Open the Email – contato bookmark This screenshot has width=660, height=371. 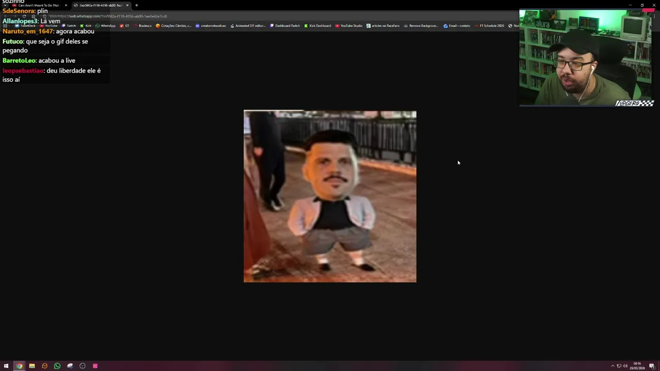pyautogui.click(x=457, y=26)
